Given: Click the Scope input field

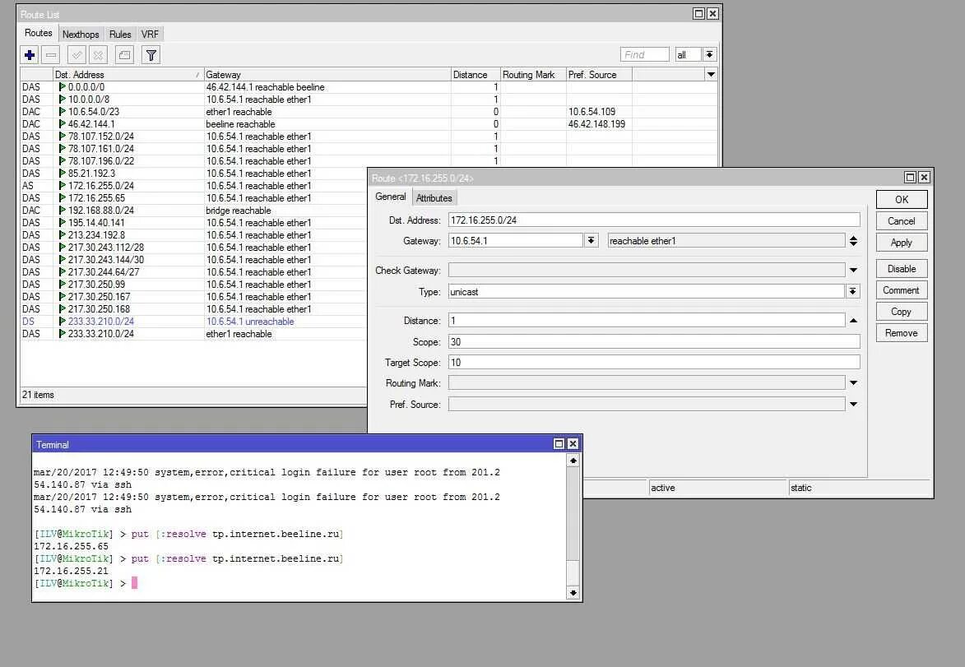Looking at the screenshot, I should point(654,342).
